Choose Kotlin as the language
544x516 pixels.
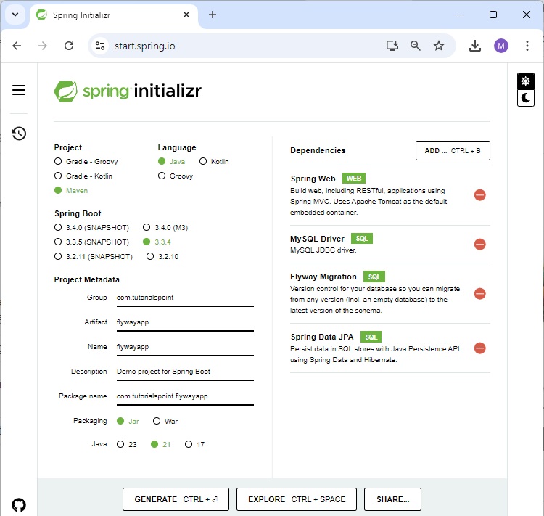[x=214, y=161]
